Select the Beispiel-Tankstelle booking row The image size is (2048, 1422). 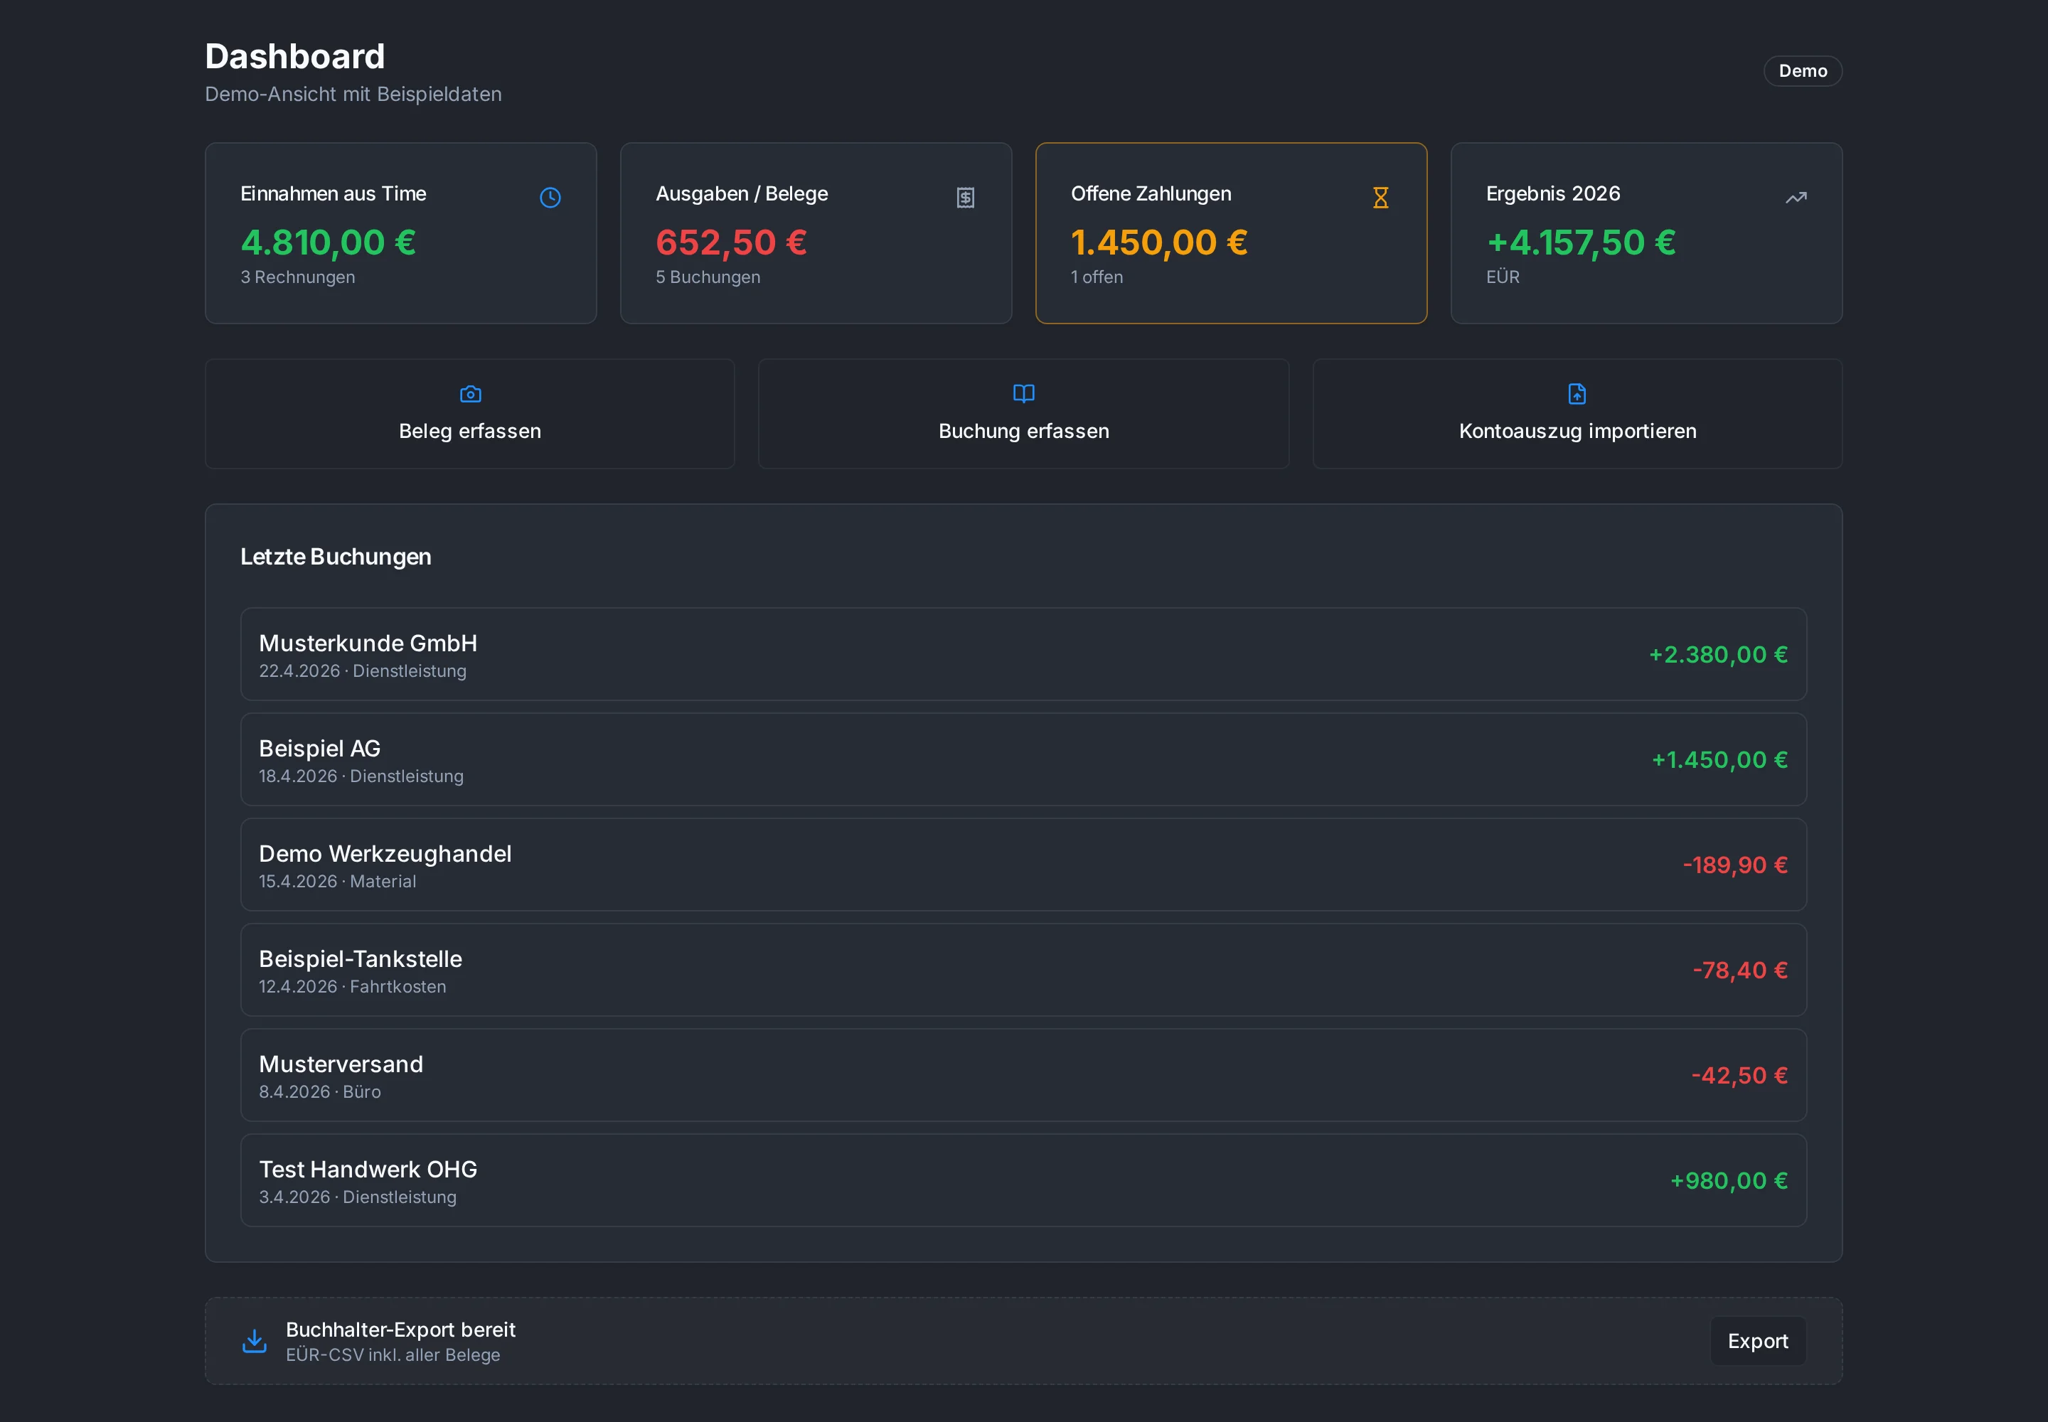tap(1023, 969)
